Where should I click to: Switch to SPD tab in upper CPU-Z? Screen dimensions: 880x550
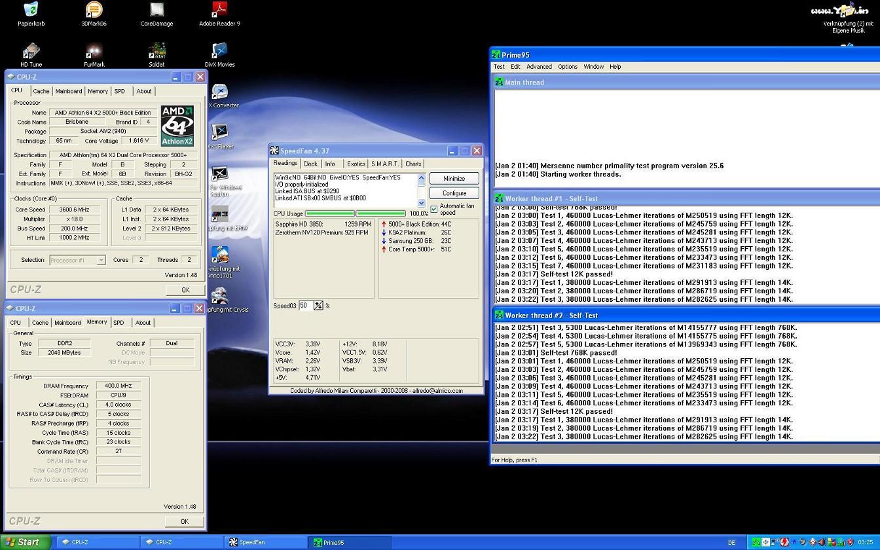120,92
